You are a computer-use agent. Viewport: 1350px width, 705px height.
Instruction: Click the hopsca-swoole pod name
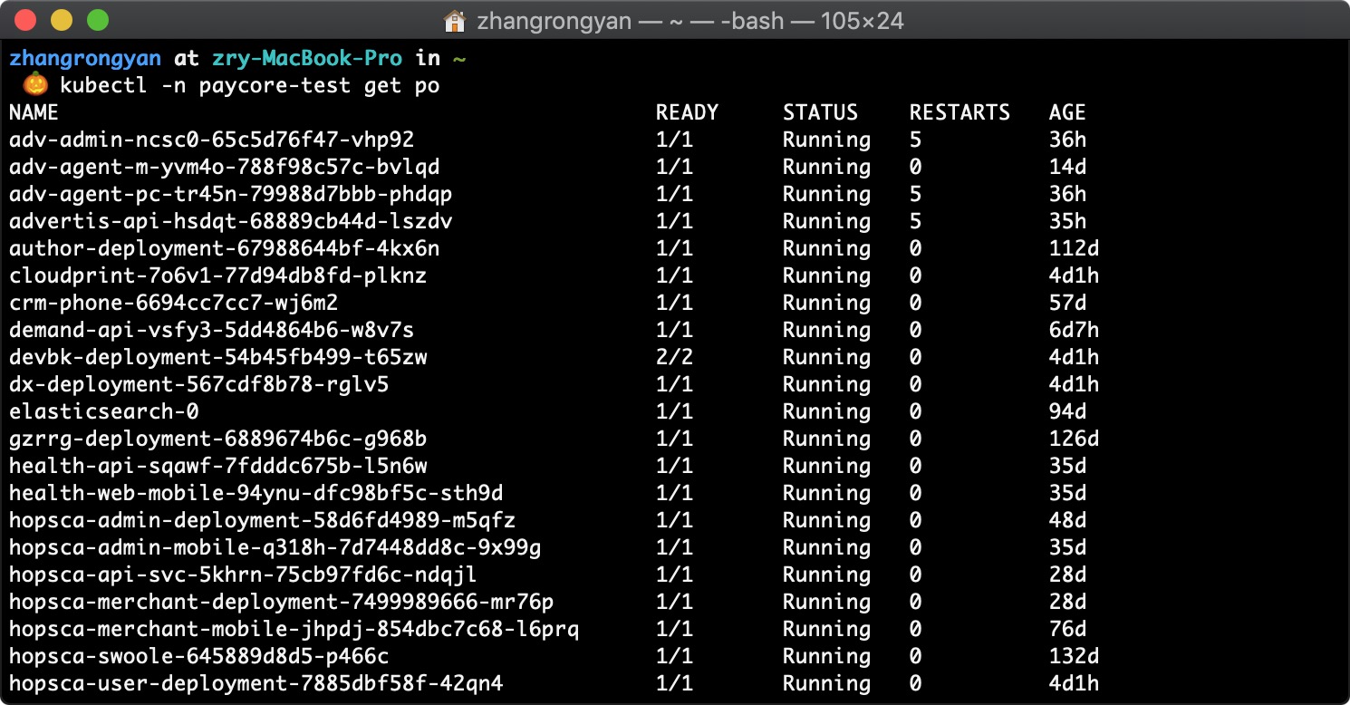tap(198, 656)
